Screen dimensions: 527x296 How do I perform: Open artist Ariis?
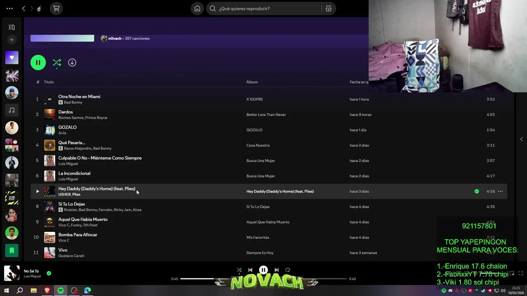click(x=62, y=133)
